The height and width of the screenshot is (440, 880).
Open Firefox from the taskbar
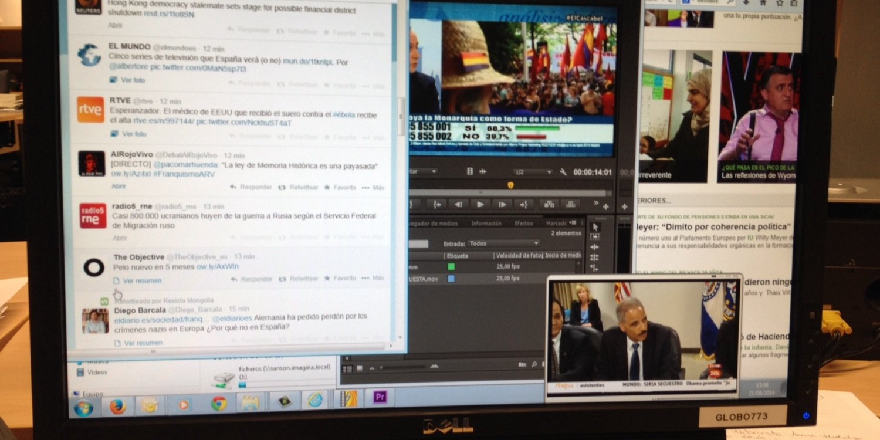118,406
